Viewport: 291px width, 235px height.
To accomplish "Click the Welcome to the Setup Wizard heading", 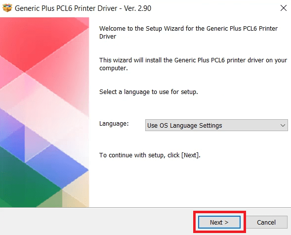I will [x=188, y=32].
